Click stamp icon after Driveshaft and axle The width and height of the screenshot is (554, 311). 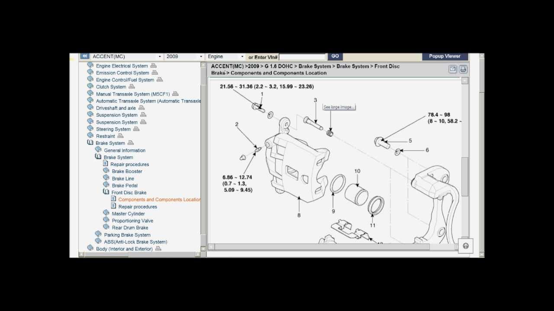[x=141, y=108]
